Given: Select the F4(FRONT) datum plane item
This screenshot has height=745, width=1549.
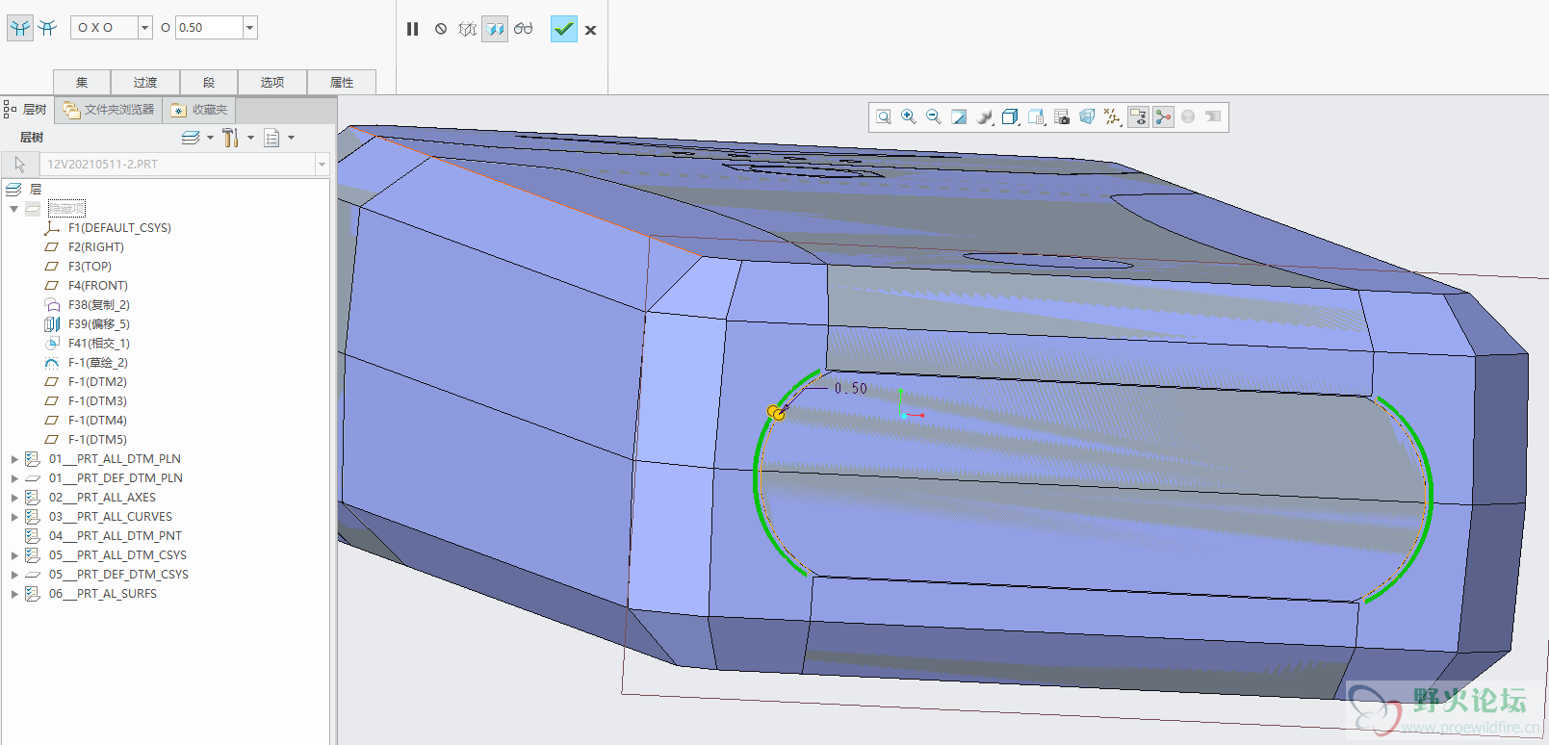Looking at the screenshot, I should tap(97, 286).
